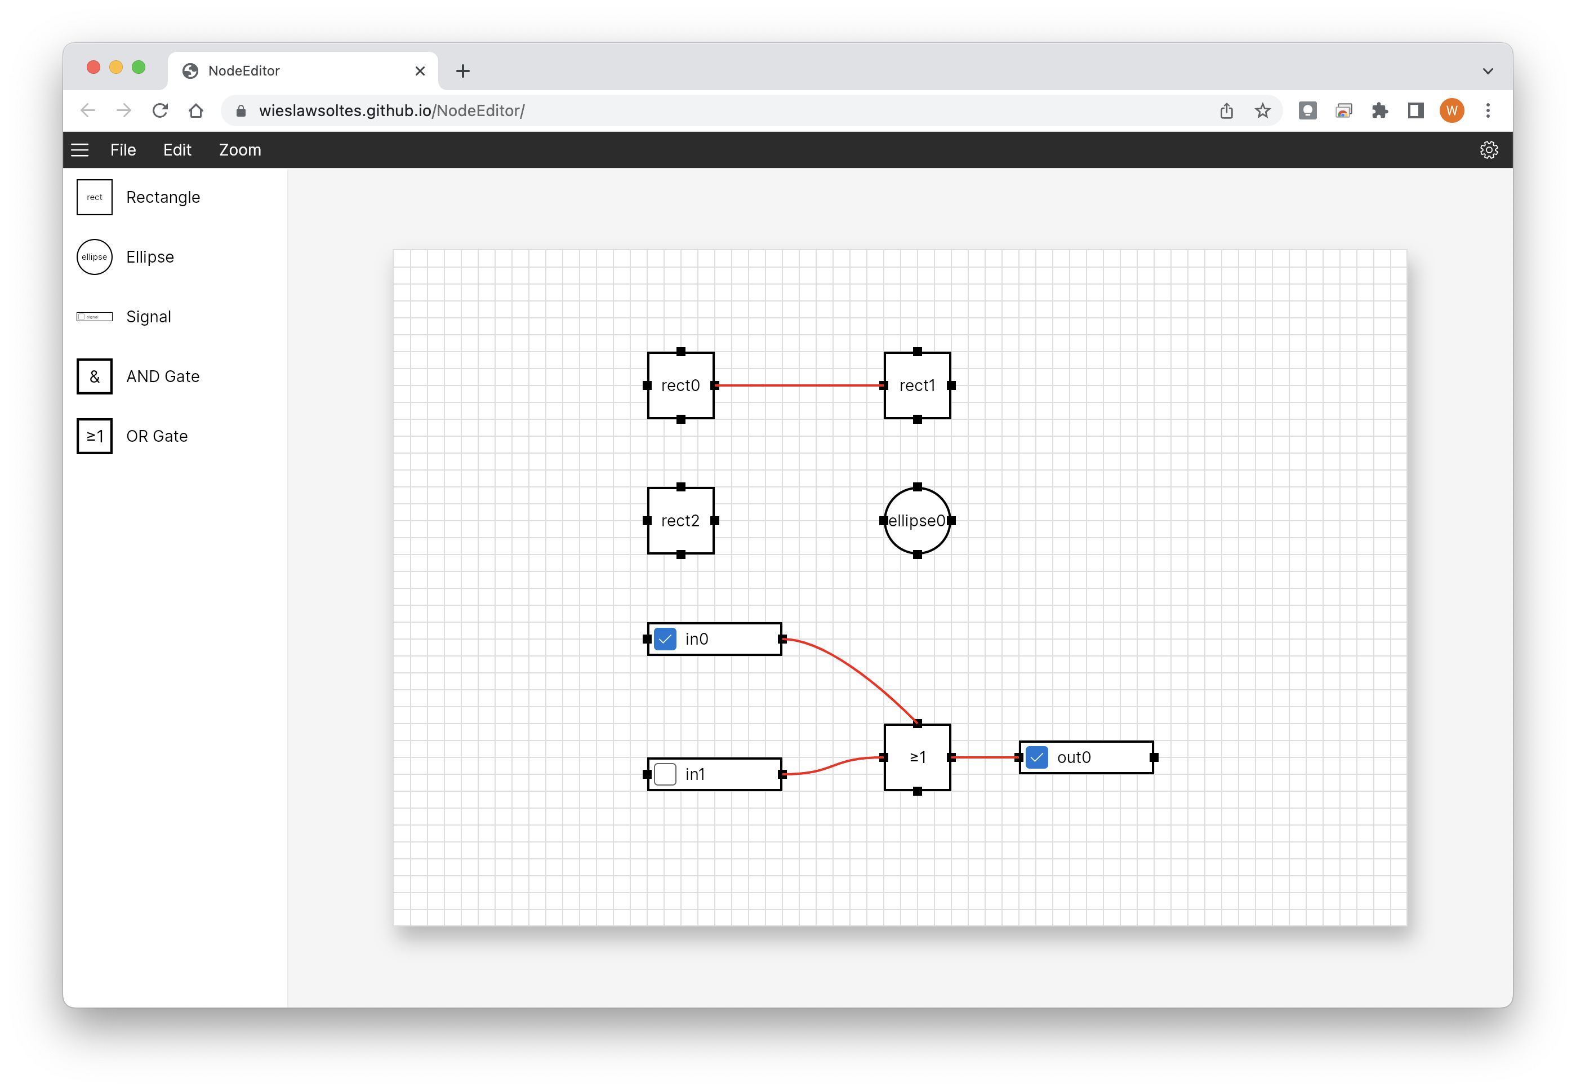Viewport: 1576px width, 1091px height.
Task: Select the ellipse0 node on canvas
Action: coord(917,521)
